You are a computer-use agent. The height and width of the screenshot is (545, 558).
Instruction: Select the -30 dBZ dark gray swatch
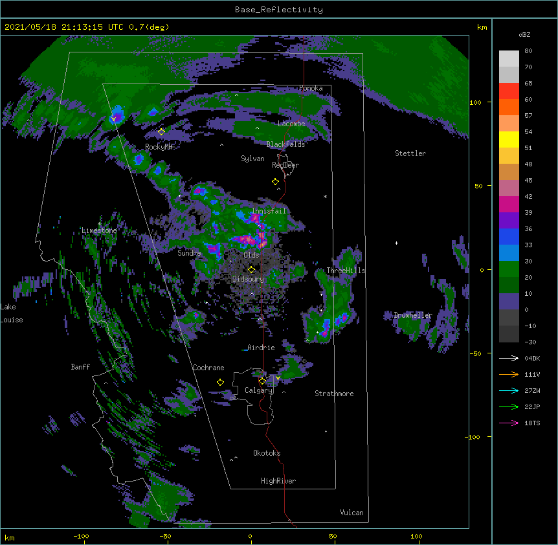pos(509,334)
